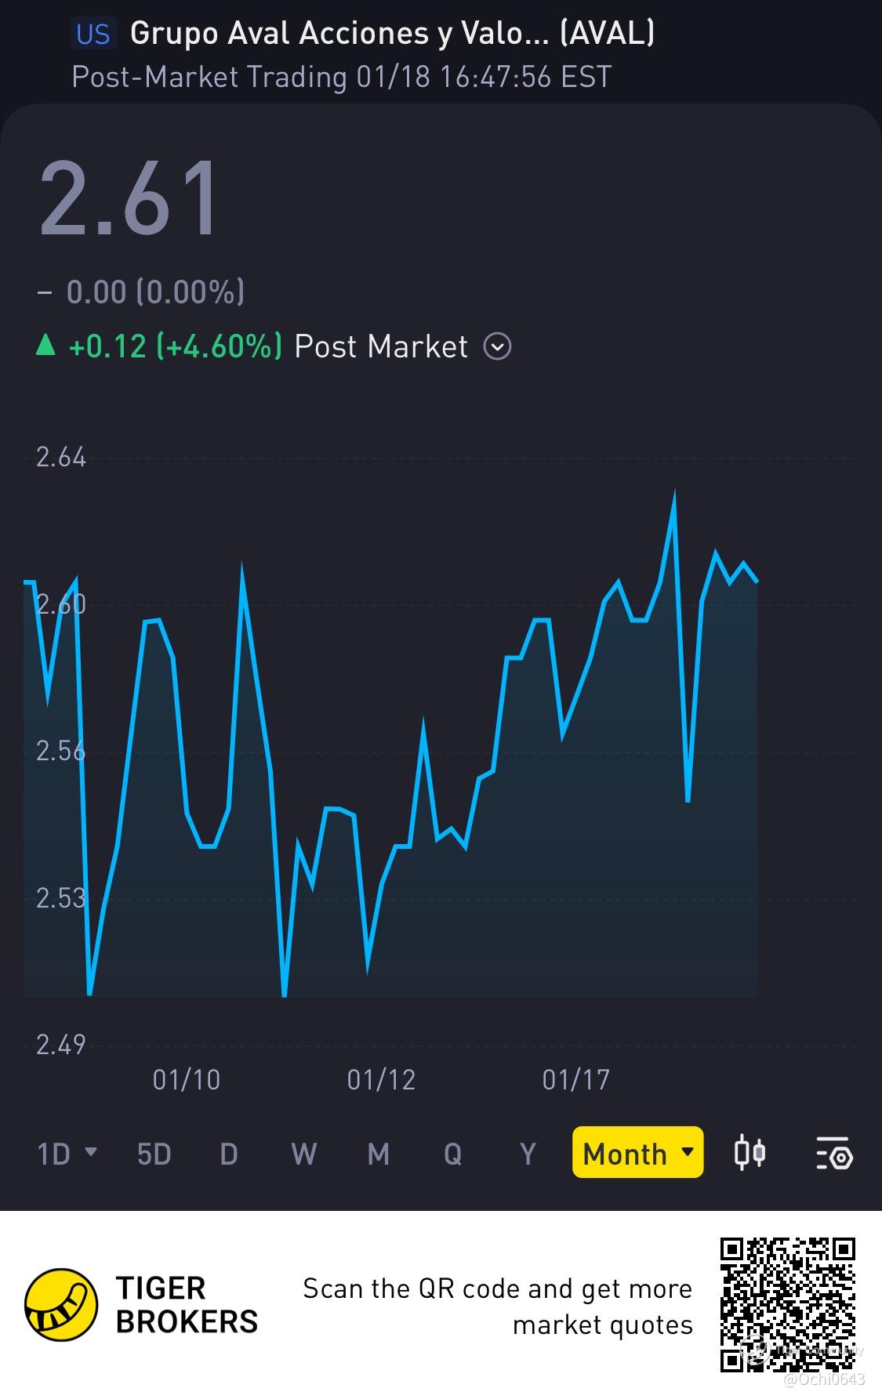Tap the chart's highest peak point
This screenshot has width=882, height=1399.
coord(674,494)
